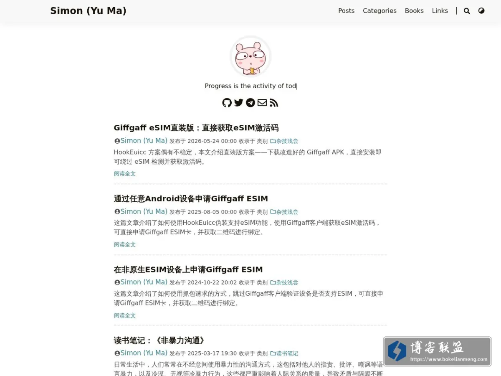Screen dimensions: 501x376
Task: Open post 在非原生ESIM设备上申请Giffgaff ESIM
Action: (188, 269)
